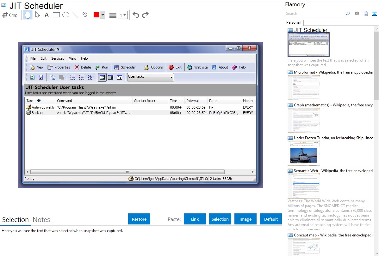This screenshot has width=379, height=256.
Task: Click the Link paste button
Action: [x=195, y=219]
